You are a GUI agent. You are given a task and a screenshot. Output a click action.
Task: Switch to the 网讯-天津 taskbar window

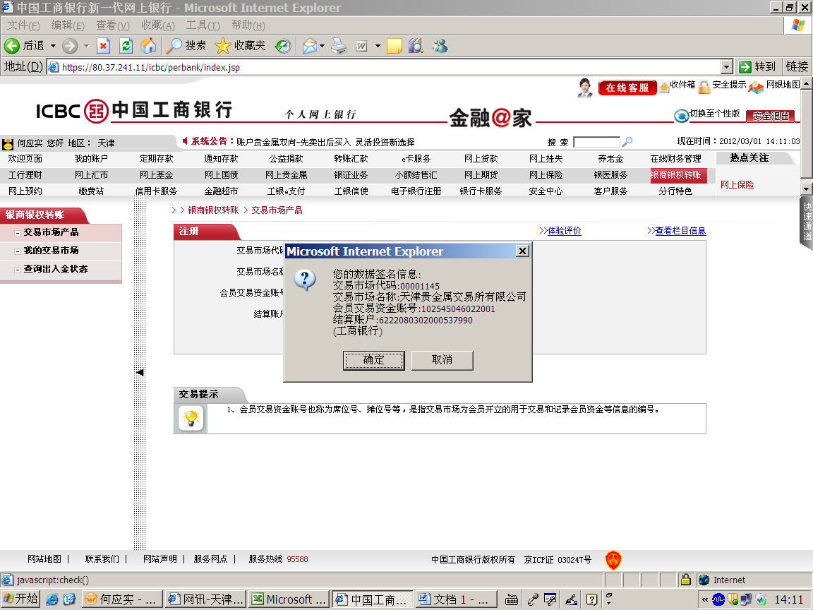(x=206, y=599)
